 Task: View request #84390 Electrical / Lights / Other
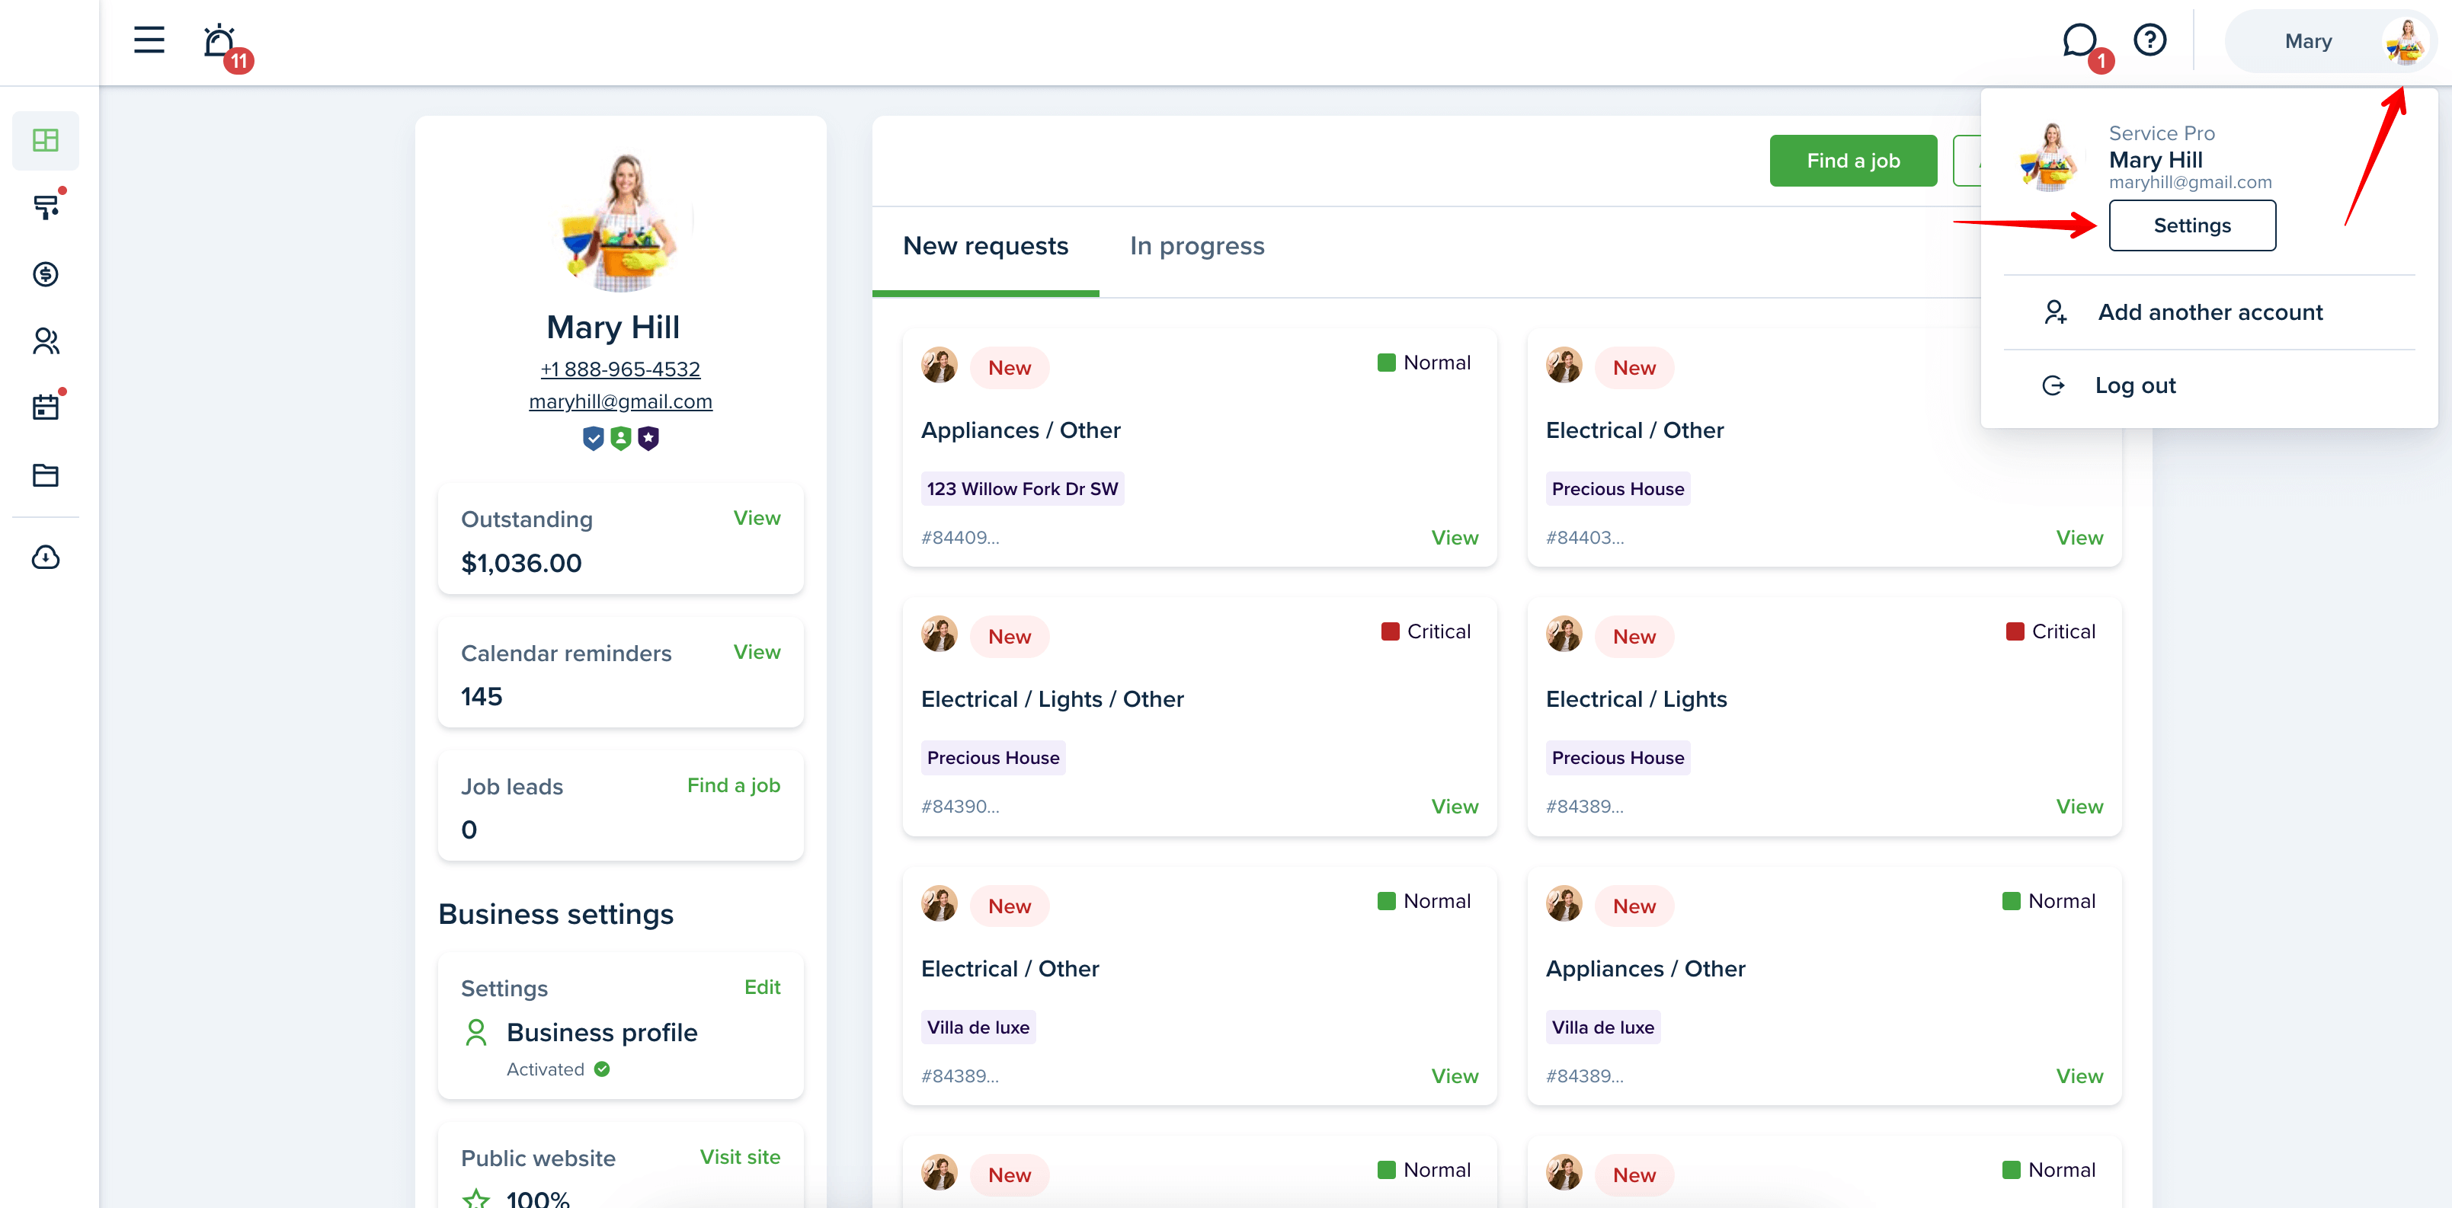point(1455,807)
